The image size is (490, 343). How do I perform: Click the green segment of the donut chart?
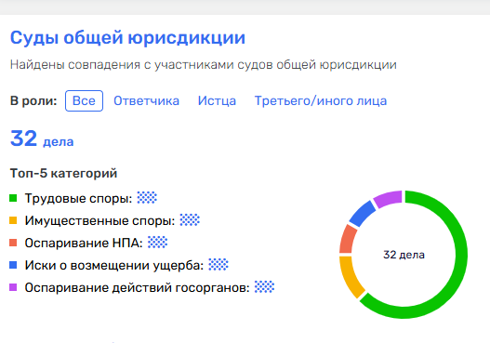click(x=461, y=255)
